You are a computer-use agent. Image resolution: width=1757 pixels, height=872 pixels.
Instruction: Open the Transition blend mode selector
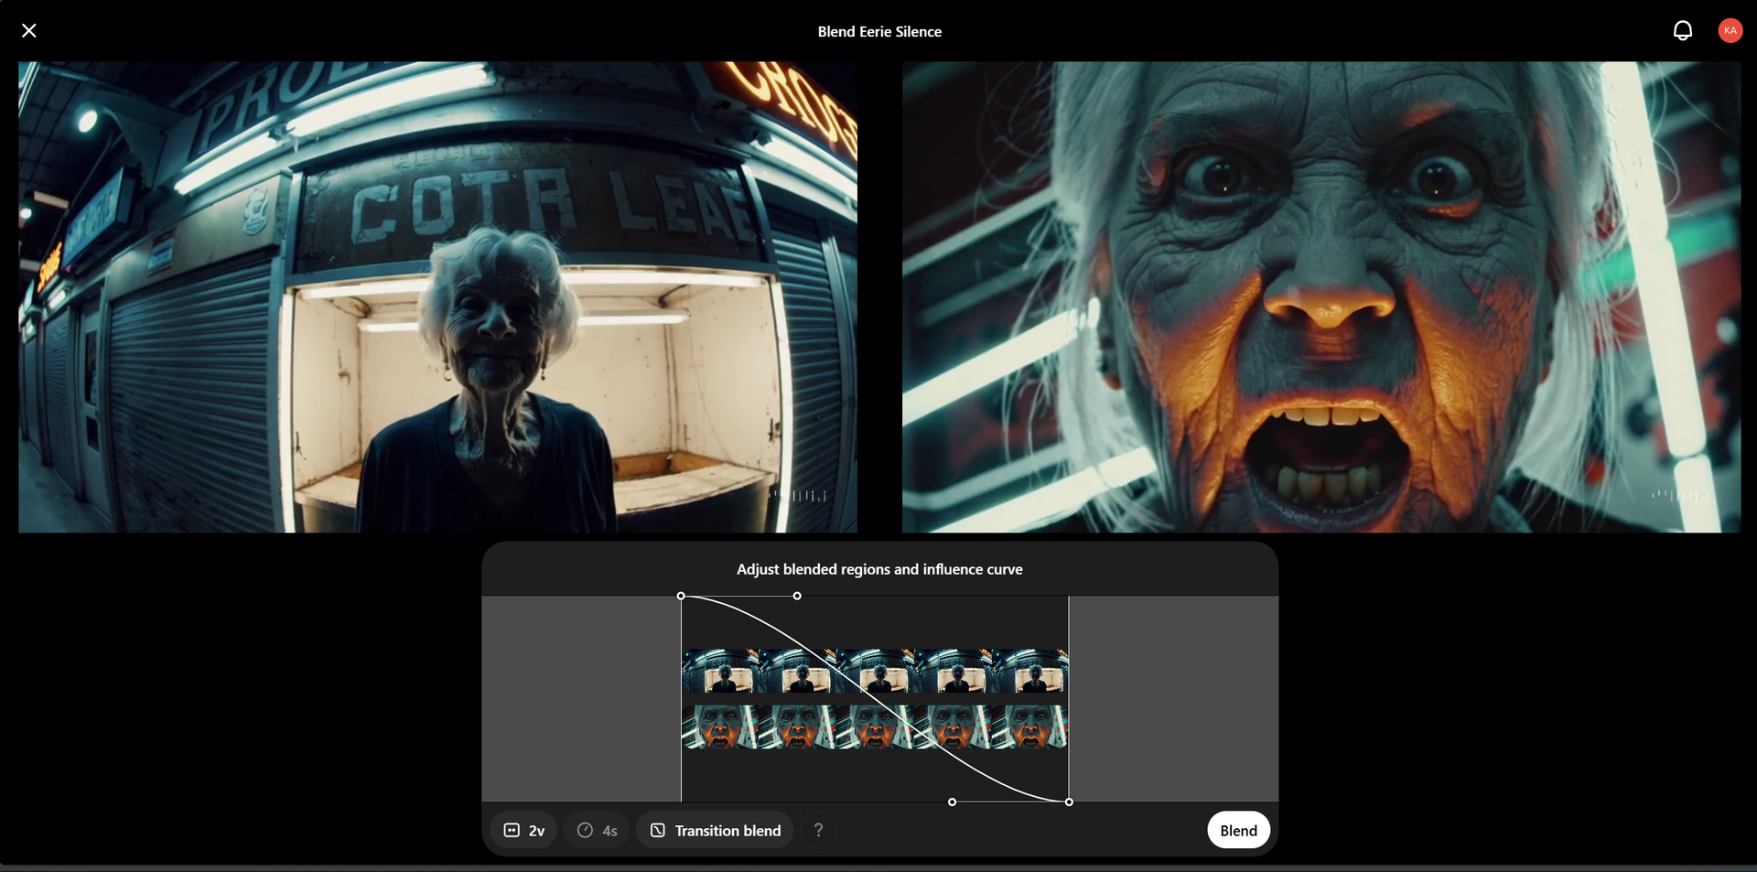tap(715, 830)
